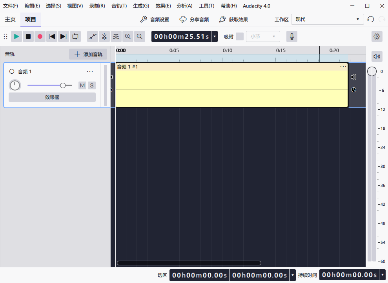Solo track 音频 1 with S
The image size is (388, 283).
pyautogui.click(x=92, y=85)
